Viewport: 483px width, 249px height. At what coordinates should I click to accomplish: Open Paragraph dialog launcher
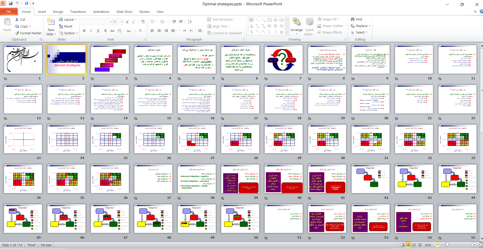pyautogui.click(x=244, y=40)
